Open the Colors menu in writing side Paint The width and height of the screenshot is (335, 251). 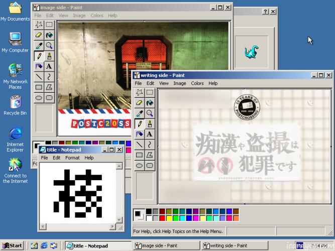pyautogui.click(x=197, y=83)
